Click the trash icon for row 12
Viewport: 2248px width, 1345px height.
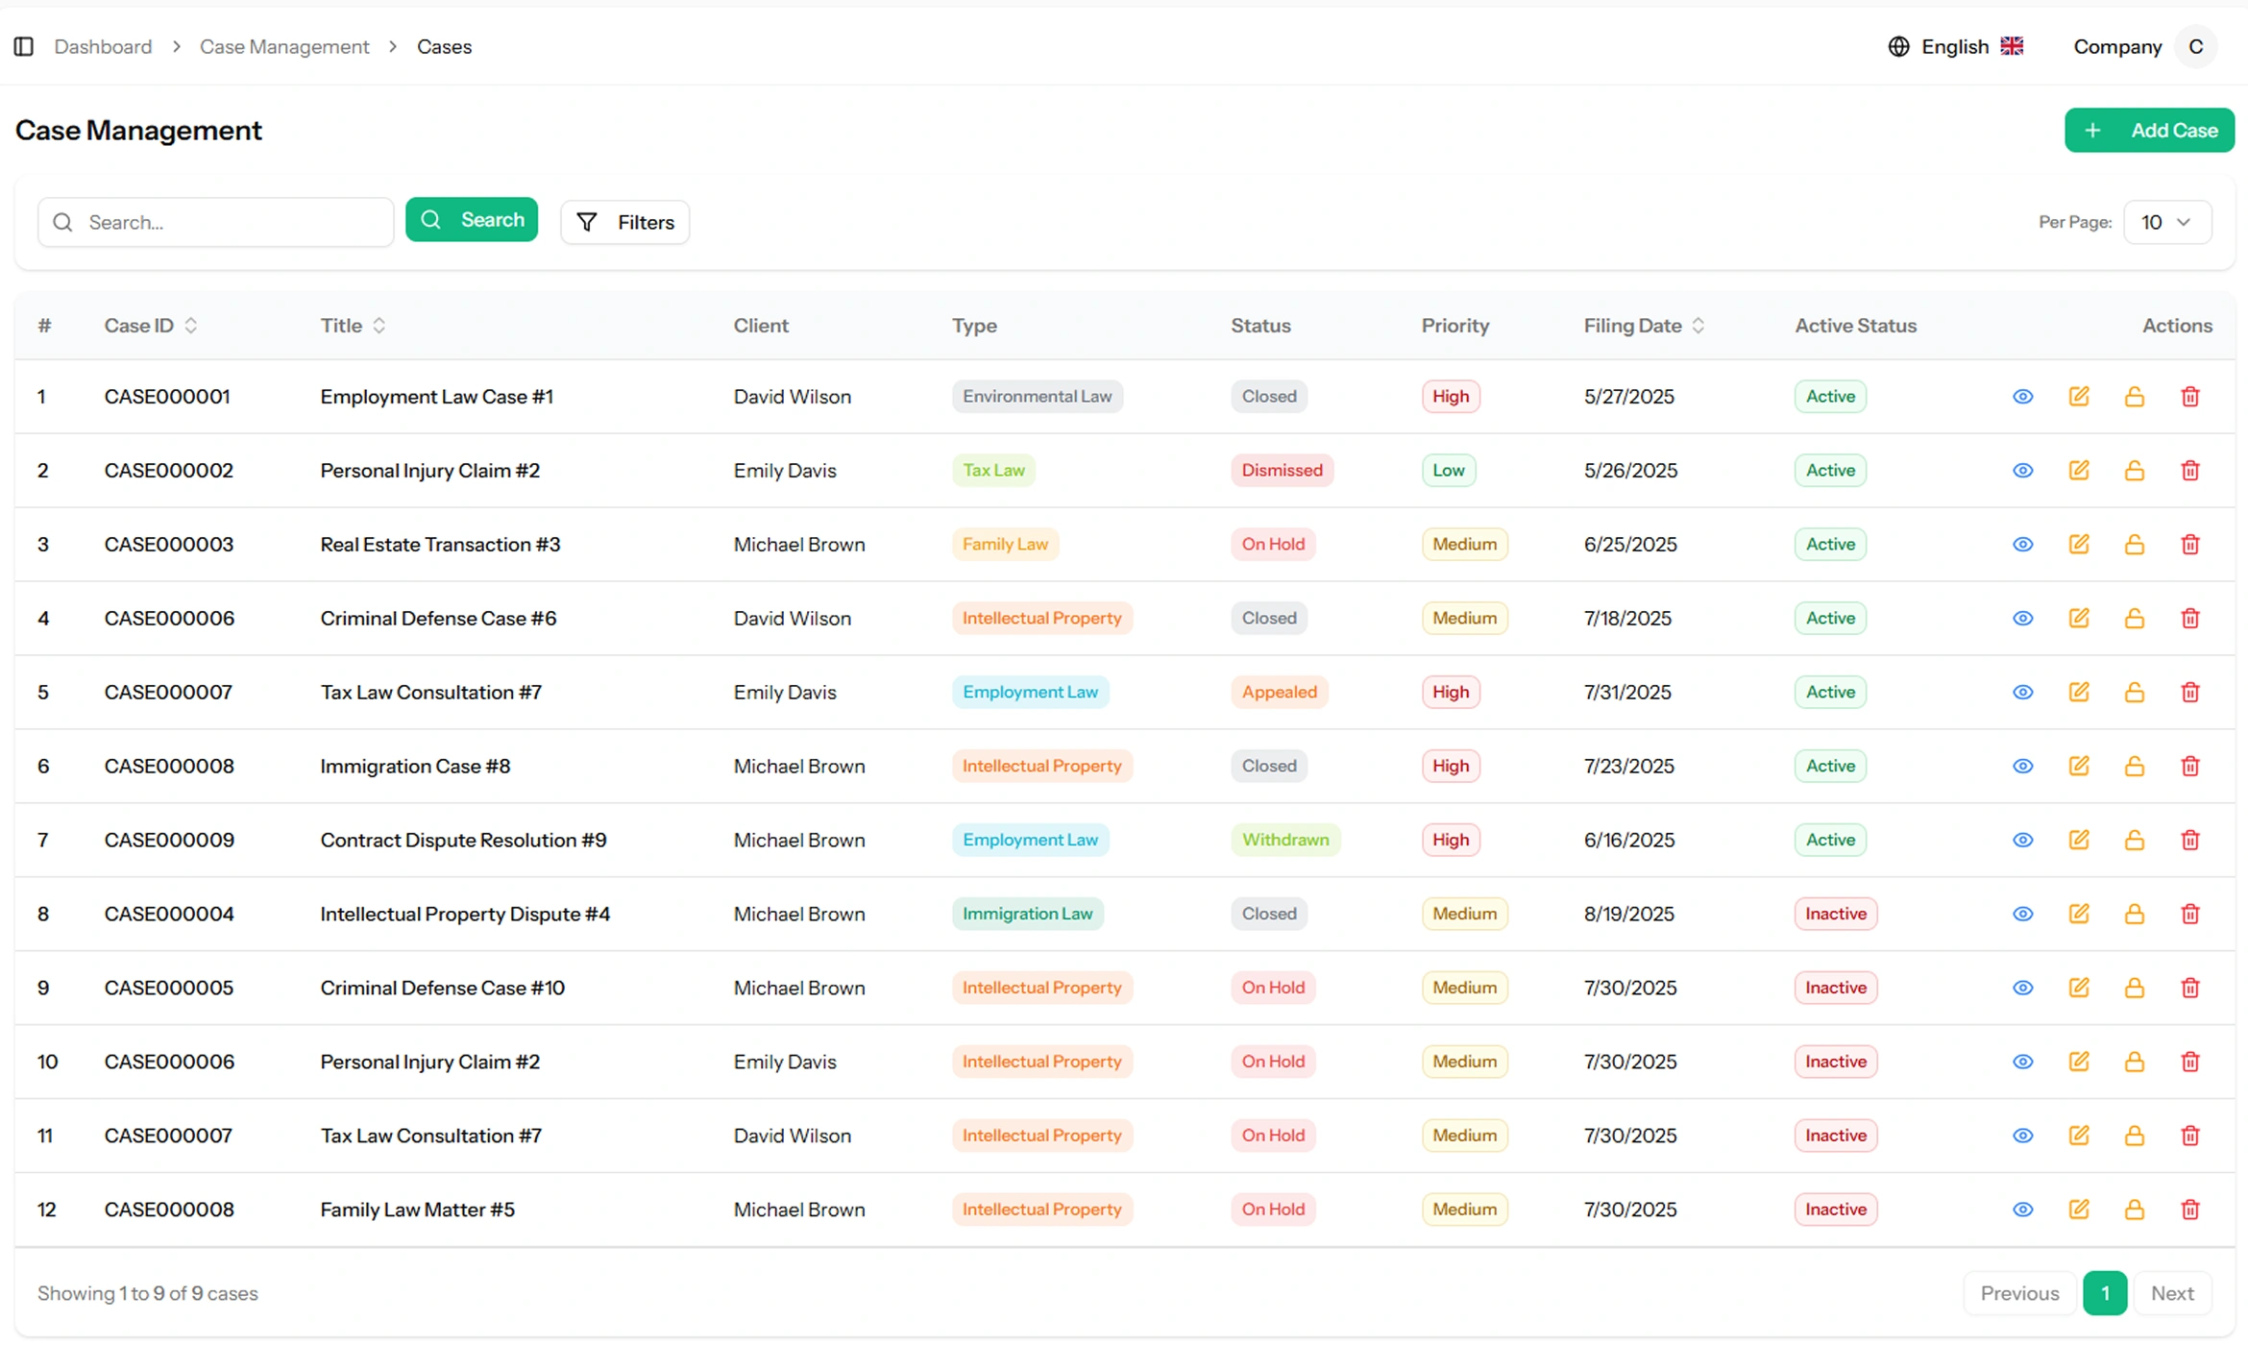pyautogui.click(x=2189, y=1210)
